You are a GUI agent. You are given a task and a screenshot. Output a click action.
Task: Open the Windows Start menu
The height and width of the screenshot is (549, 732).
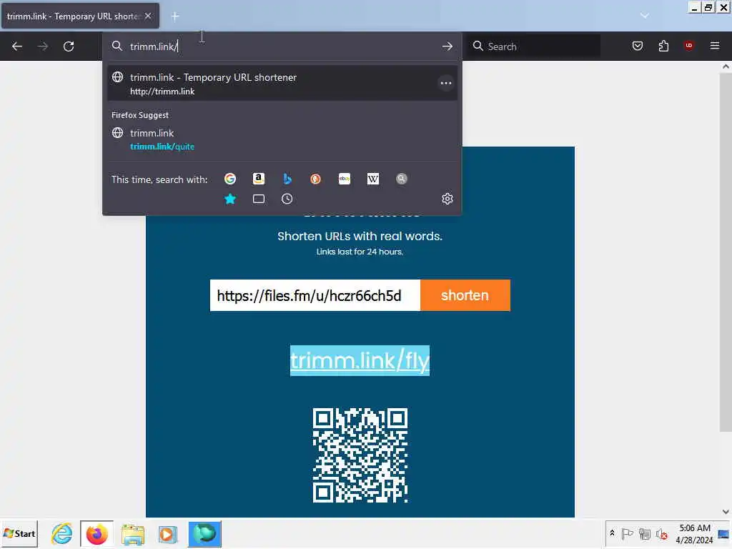pyautogui.click(x=19, y=533)
